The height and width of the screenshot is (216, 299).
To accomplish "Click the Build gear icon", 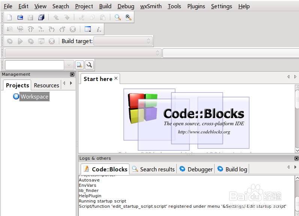I will point(10,41).
